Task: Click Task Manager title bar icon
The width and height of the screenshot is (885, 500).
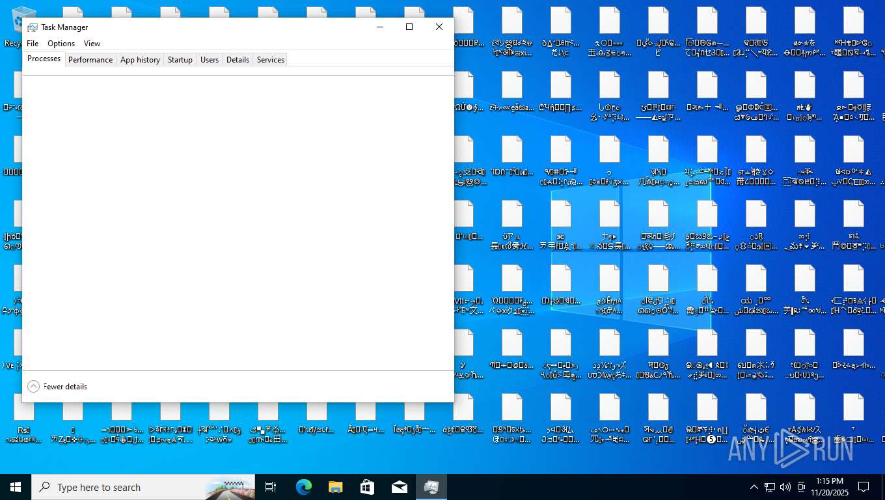Action: point(33,27)
